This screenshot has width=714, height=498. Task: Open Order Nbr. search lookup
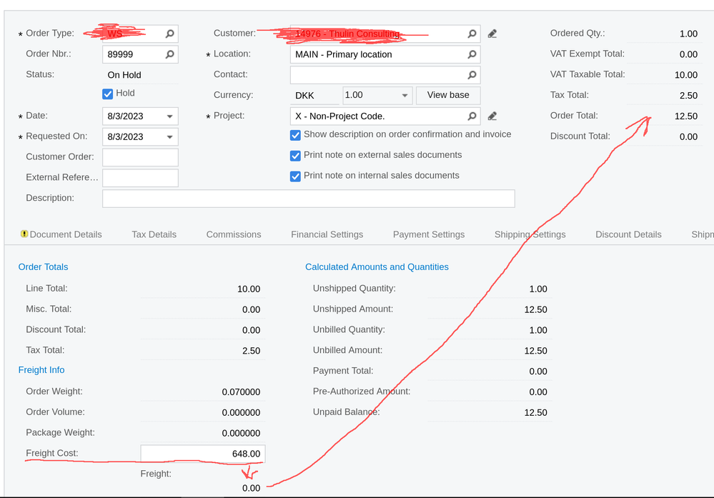click(169, 54)
